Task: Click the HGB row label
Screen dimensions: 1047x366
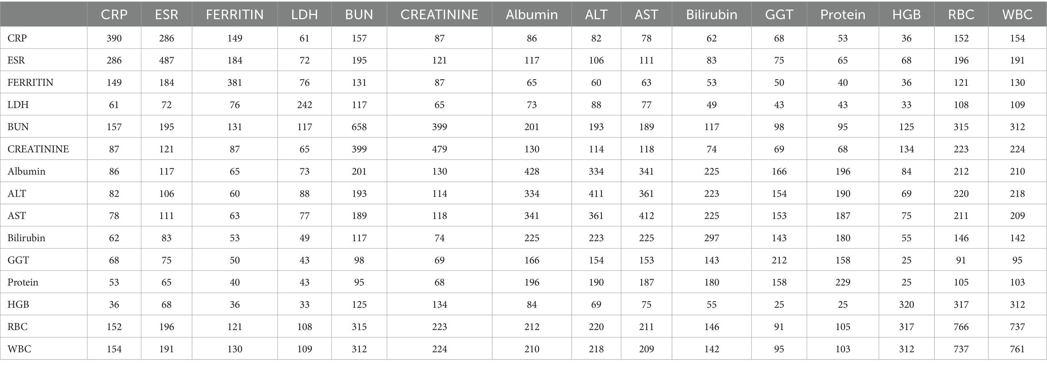Action: pos(18,304)
